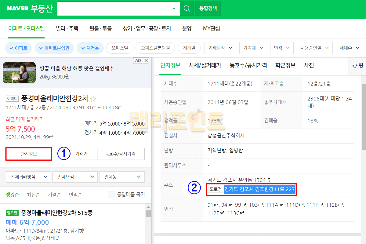Close the ad banner with X
This screenshot has width=366, height=244.
click(146, 60)
